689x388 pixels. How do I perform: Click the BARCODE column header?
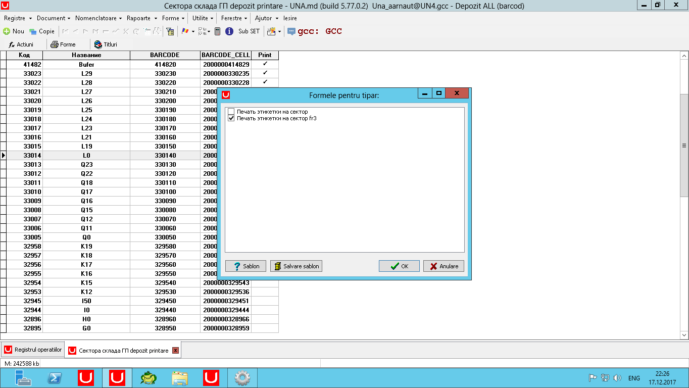[165, 55]
